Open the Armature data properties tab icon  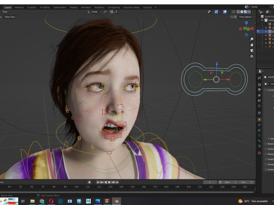pyautogui.click(x=259, y=136)
